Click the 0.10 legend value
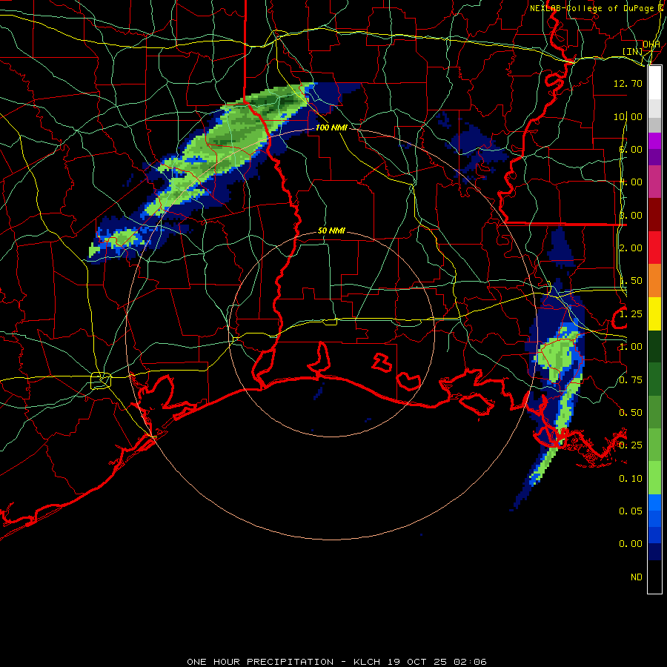667x667 pixels. [631, 479]
